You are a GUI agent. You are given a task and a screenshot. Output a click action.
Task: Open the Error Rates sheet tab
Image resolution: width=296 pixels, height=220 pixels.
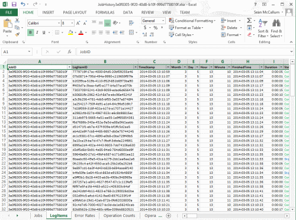pos(85,216)
